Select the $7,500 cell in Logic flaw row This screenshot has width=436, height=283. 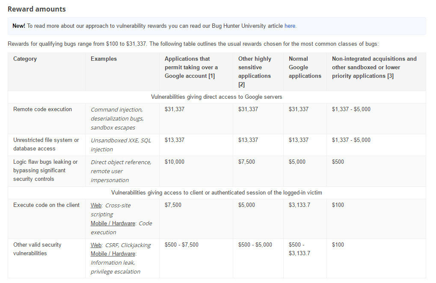[248, 162]
